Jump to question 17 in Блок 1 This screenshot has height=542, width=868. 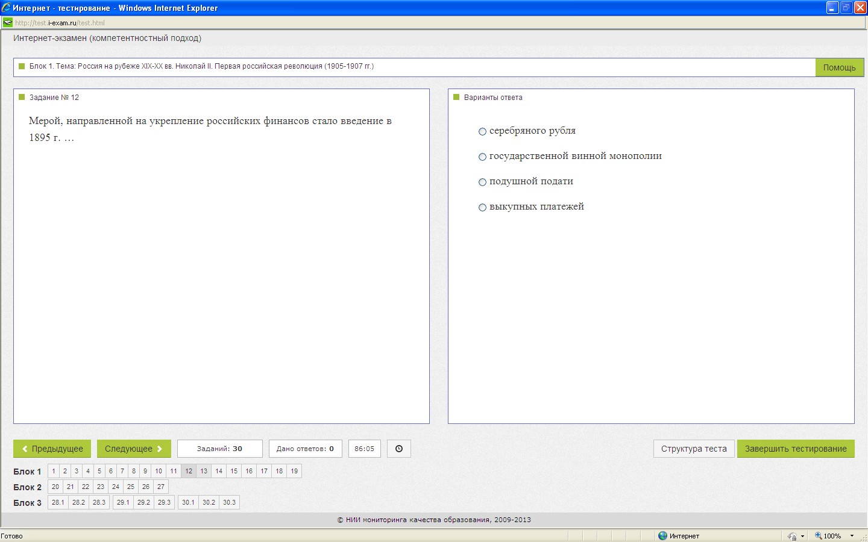click(x=264, y=471)
